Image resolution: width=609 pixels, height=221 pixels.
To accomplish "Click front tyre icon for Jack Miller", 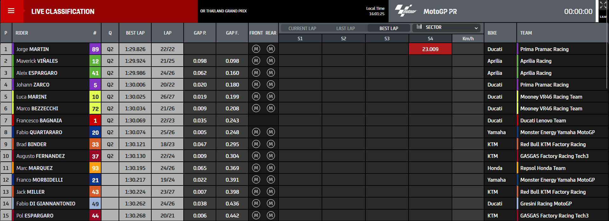I will [x=256, y=192].
